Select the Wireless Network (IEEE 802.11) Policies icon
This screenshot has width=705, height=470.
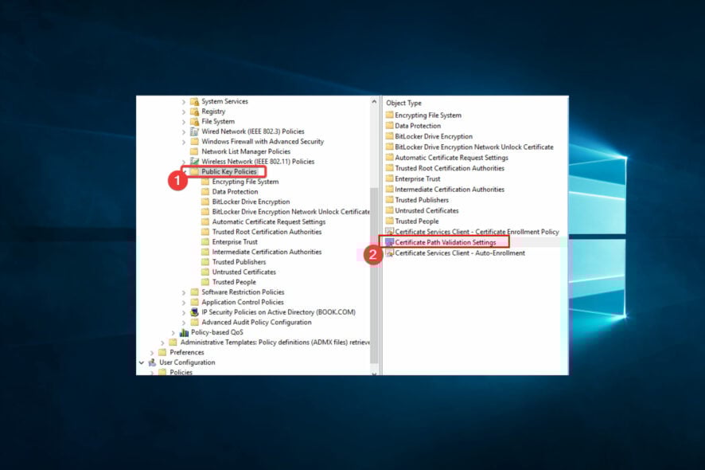point(195,161)
